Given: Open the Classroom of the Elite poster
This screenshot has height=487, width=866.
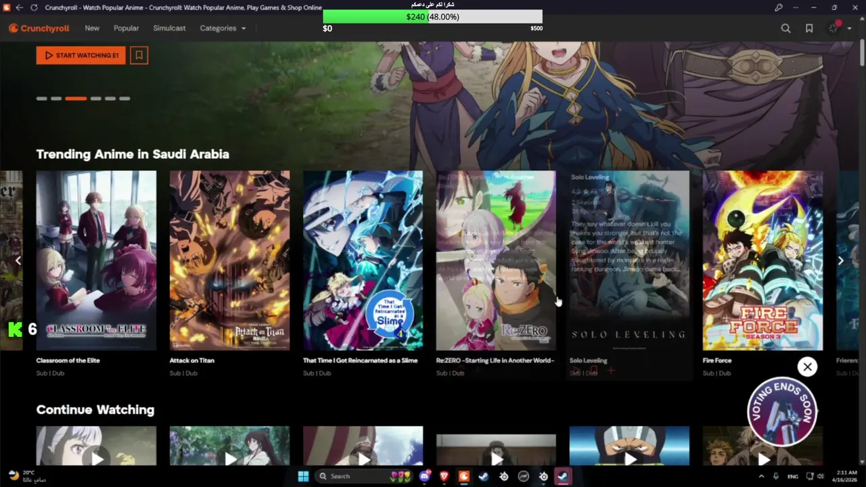Looking at the screenshot, I should [x=96, y=260].
